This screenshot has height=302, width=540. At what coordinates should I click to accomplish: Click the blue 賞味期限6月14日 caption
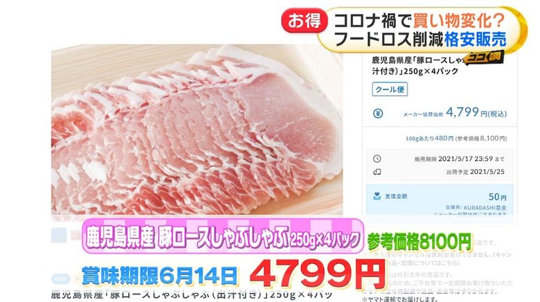tap(159, 276)
